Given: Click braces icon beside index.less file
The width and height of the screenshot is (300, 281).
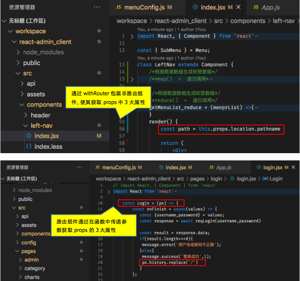Looking at the screenshot, I should point(29,146).
